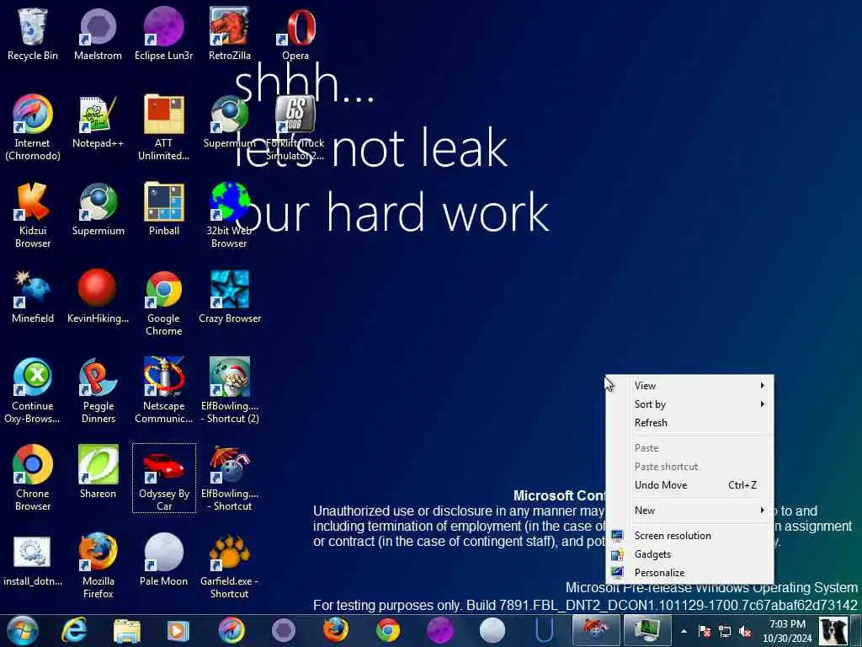Select the Eclipse Lun3r desktop shortcut
862x647 pixels.
(x=164, y=34)
